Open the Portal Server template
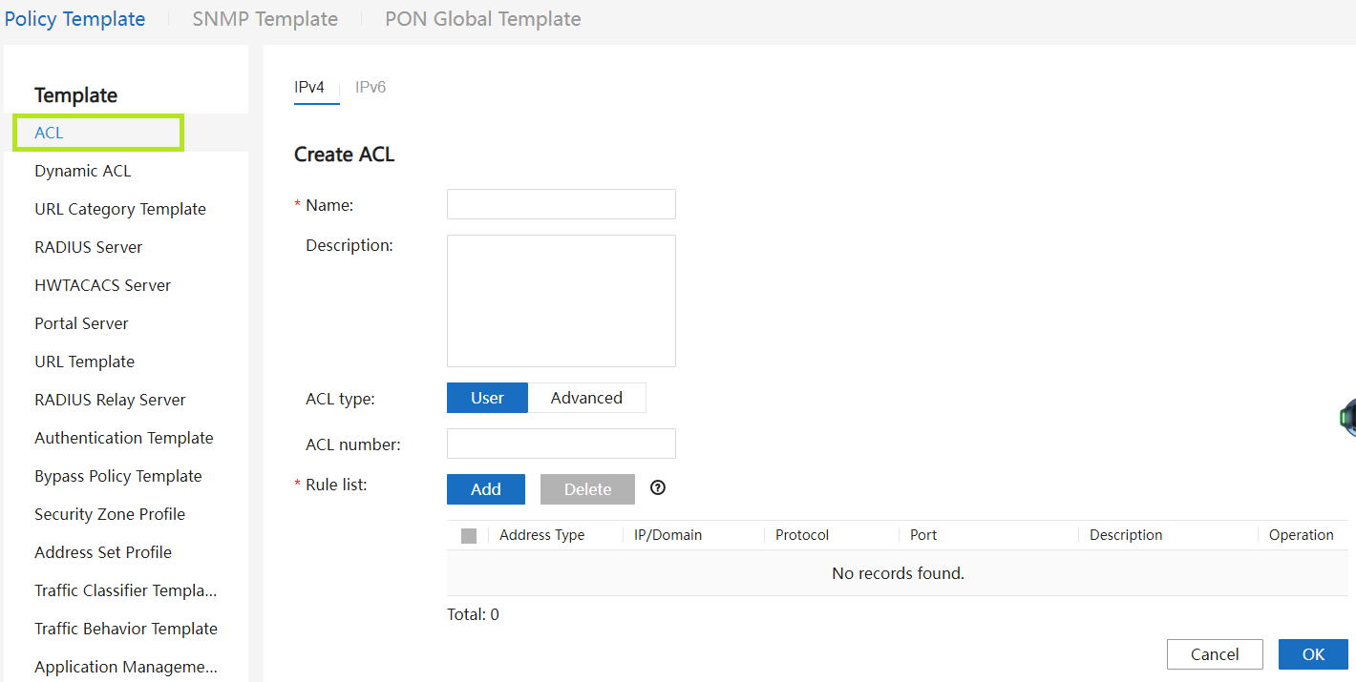Screen dimensions: 1356x682 click(x=82, y=323)
